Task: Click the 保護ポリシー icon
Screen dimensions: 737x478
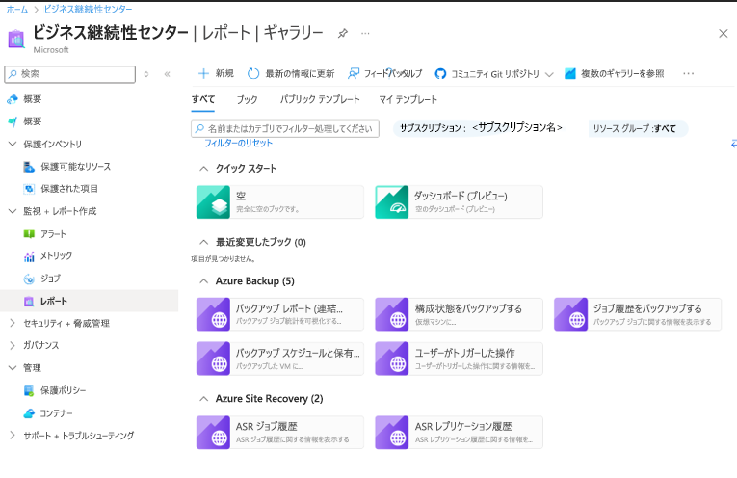Action: pos(29,390)
